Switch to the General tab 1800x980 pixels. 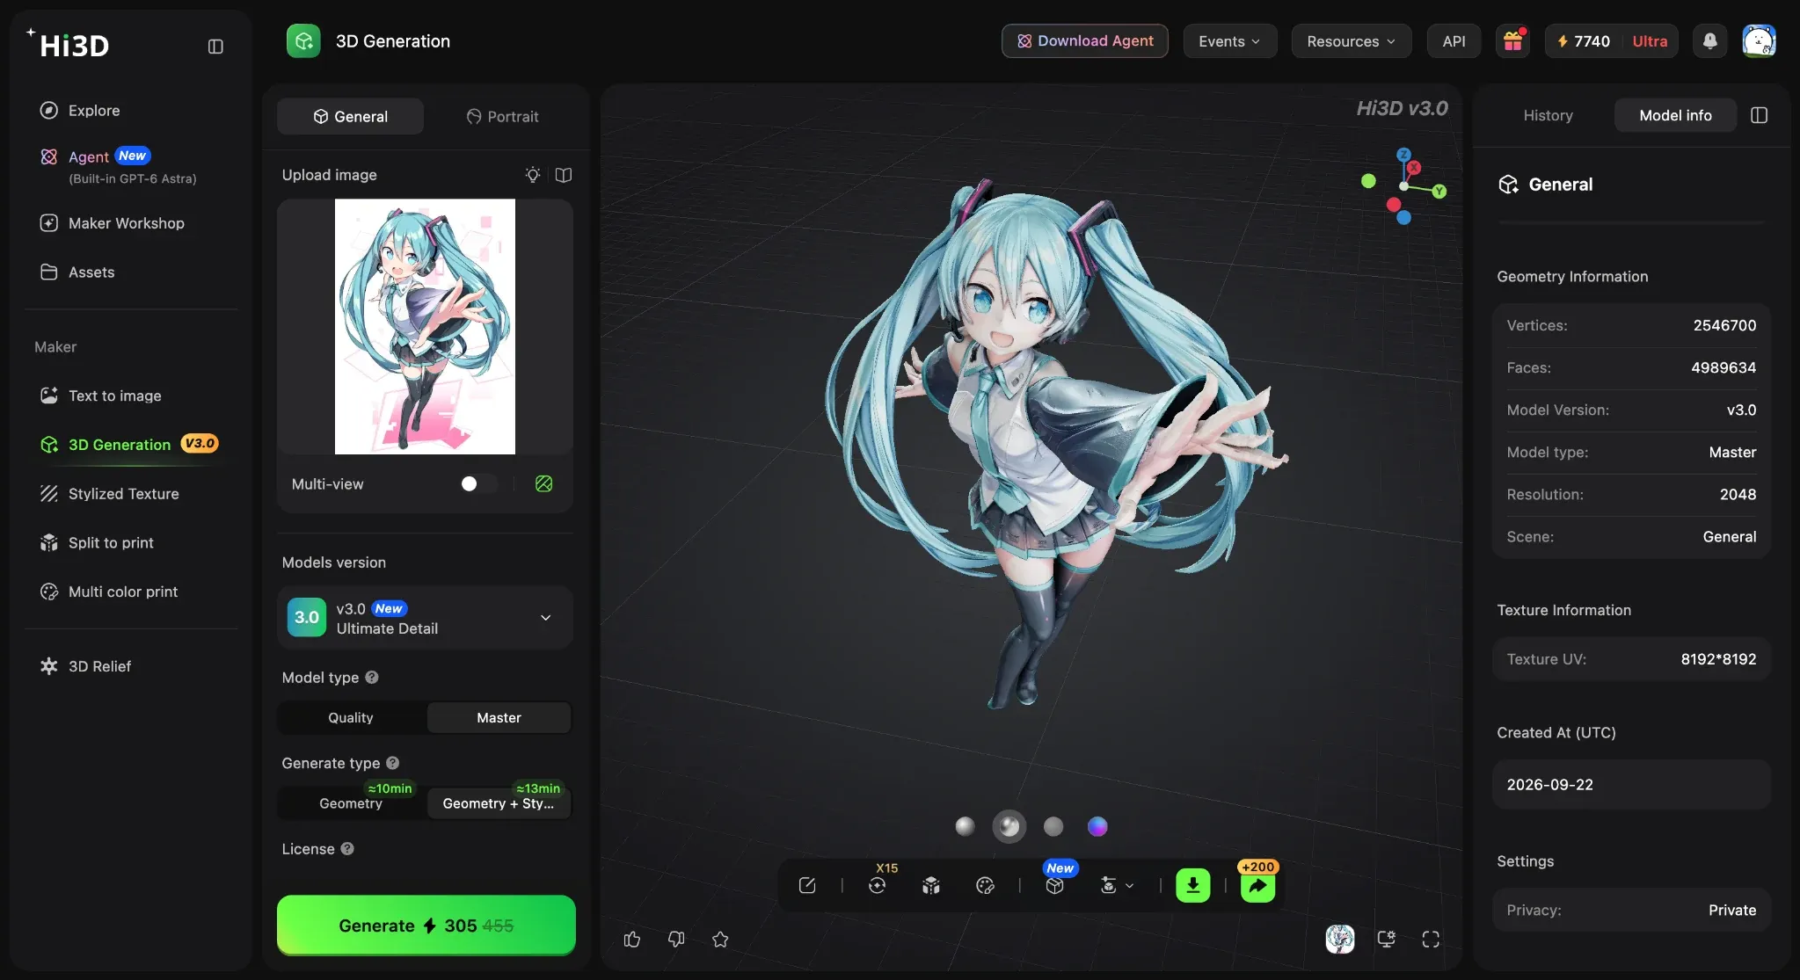tap(350, 117)
